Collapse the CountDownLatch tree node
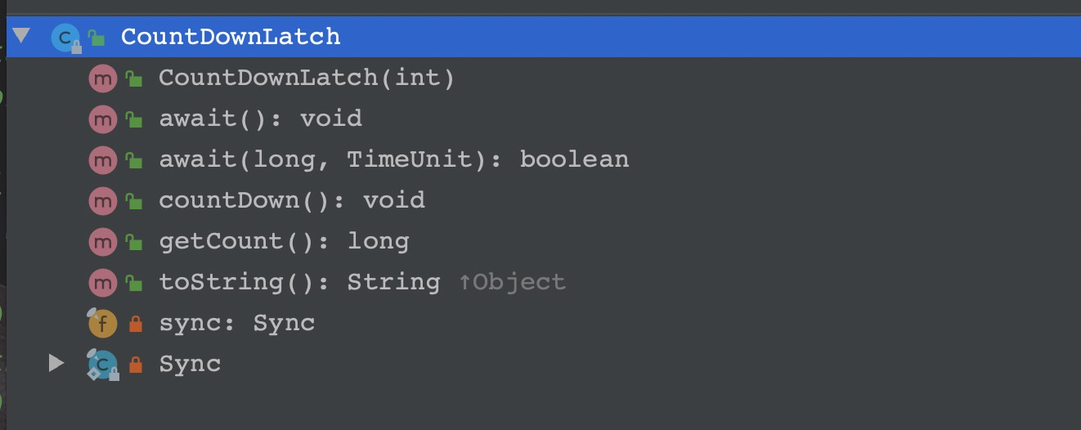 point(21,36)
